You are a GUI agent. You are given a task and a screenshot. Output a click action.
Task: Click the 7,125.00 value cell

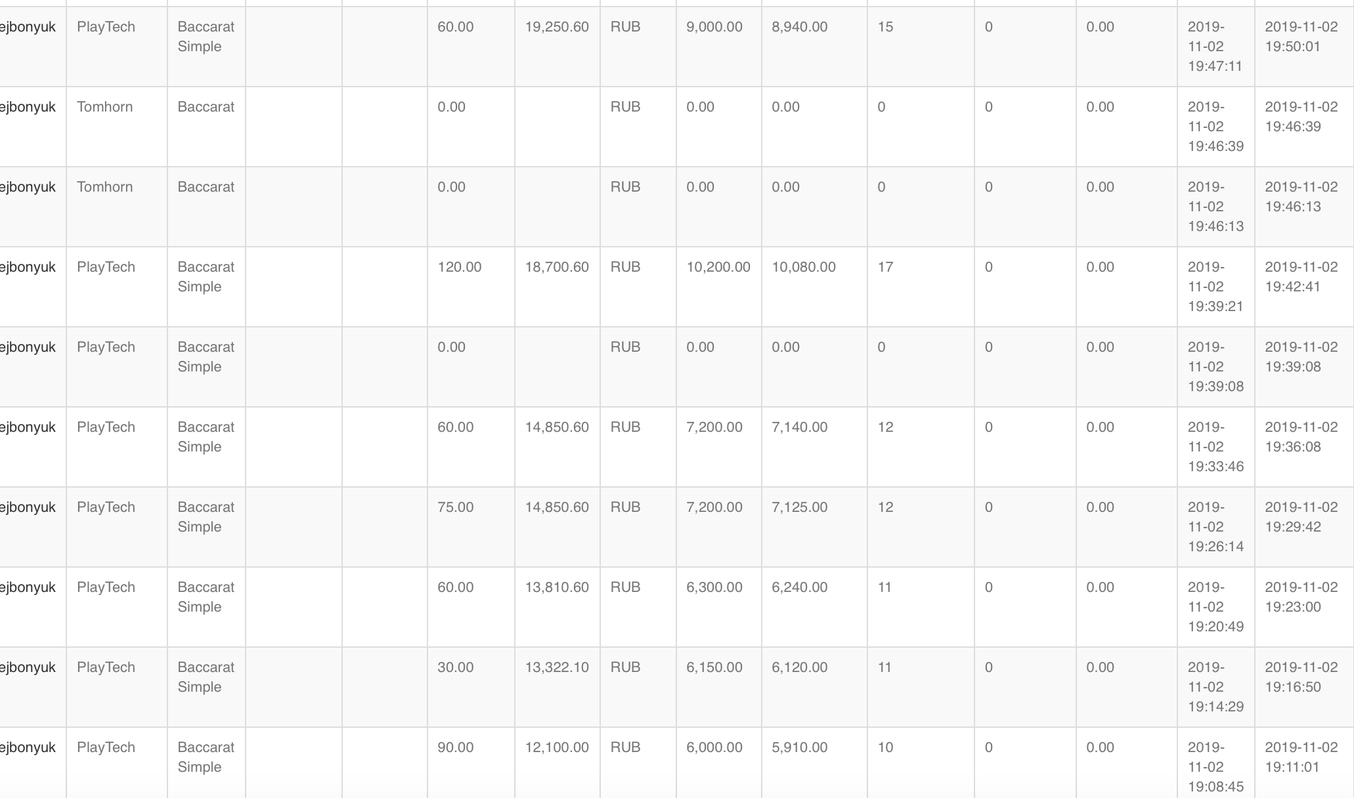[x=799, y=507]
